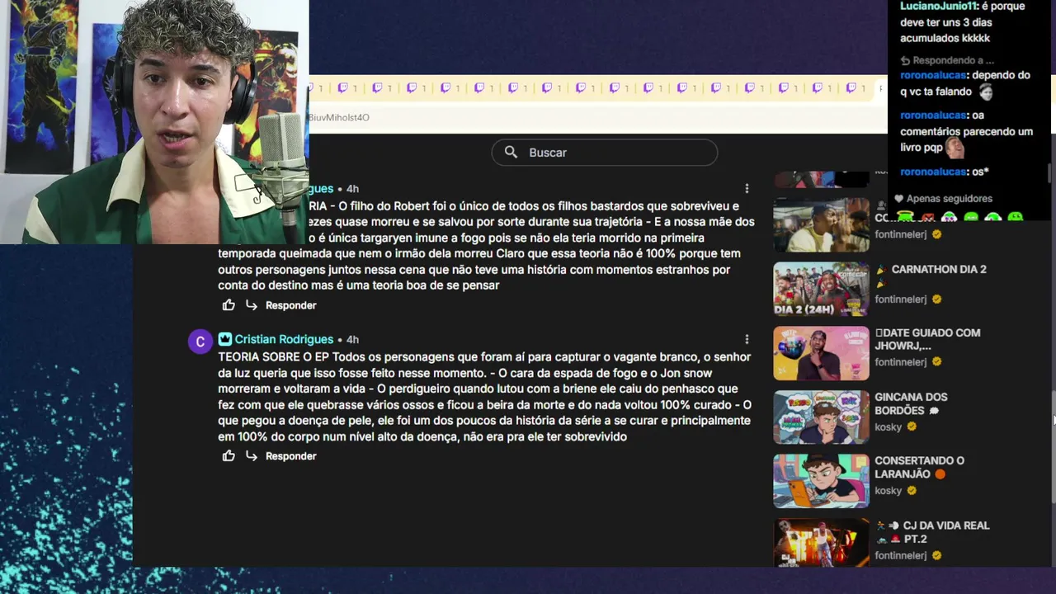Open Cristian Rodrigues author link beside C avatar
This screenshot has height=594, width=1056.
pos(284,339)
